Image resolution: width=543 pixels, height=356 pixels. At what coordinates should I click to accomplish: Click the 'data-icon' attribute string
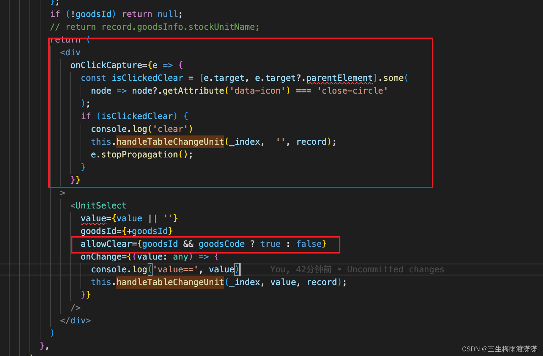click(257, 90)
